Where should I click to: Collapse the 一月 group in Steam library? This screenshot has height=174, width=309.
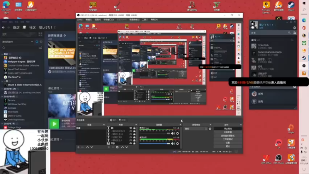click(x=2, y=81)
